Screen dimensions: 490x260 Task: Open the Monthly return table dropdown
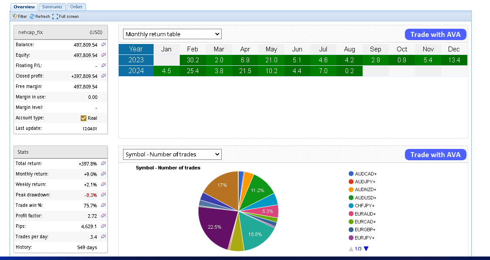tap(172, 34)
